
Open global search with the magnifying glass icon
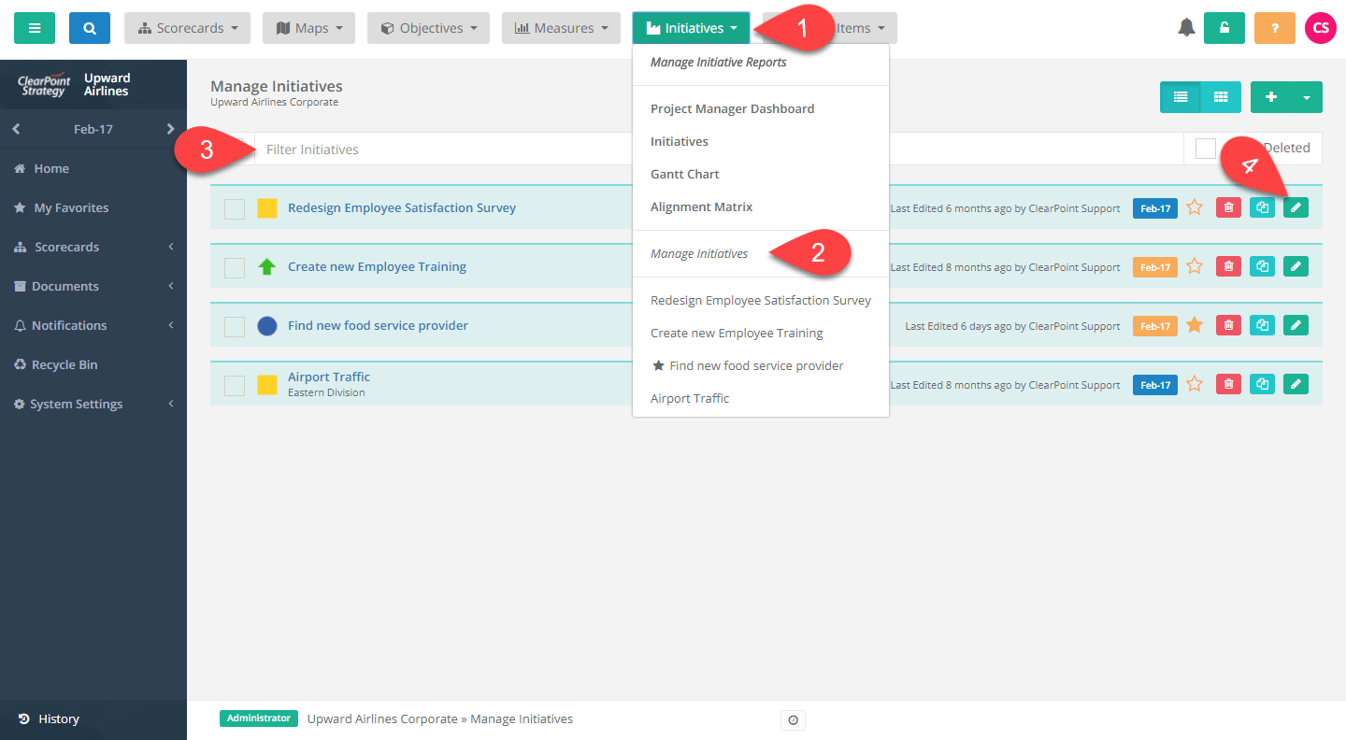click(x=89, y=27)
